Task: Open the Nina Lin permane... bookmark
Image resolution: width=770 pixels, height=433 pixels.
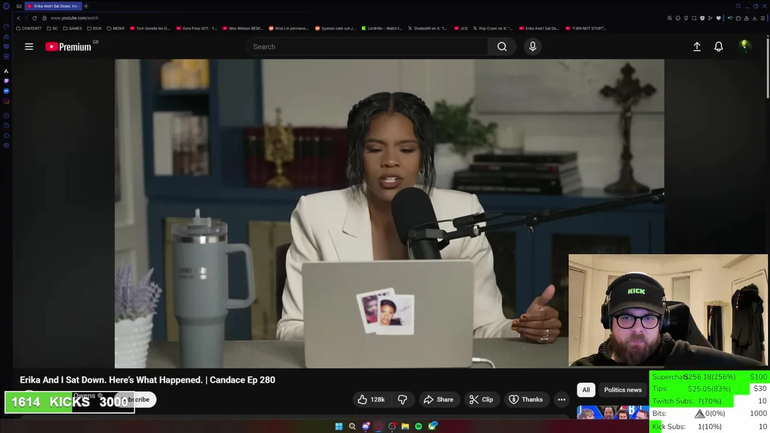Action: click(289, 28)
